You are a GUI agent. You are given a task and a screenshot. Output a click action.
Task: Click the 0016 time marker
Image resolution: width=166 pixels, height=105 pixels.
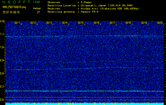tap(96, 23)
